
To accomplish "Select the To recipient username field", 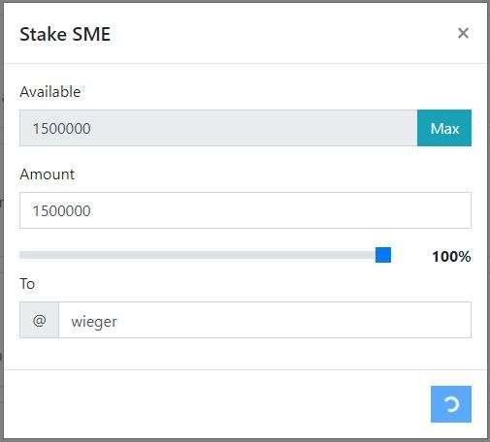I will pyautogui.click(x=265, y=320).
